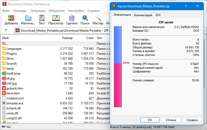Open the Операции menu
Viewport: 207px width, 130px height.
pos(38,11)
